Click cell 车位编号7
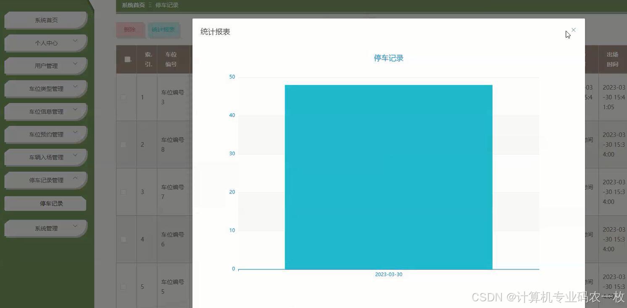Viewport: 627px width, 308px height. point(173,192)
